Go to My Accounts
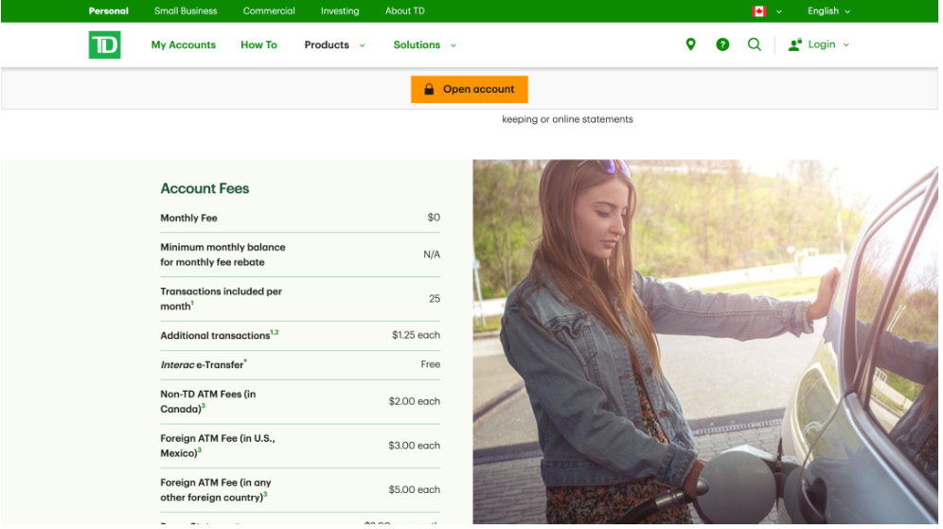 tap(184, 44)
